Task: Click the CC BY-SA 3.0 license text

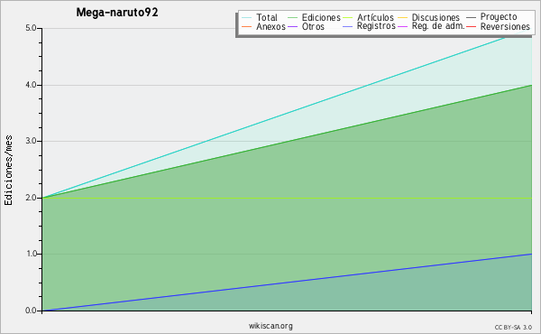Action: pos(513,327)
